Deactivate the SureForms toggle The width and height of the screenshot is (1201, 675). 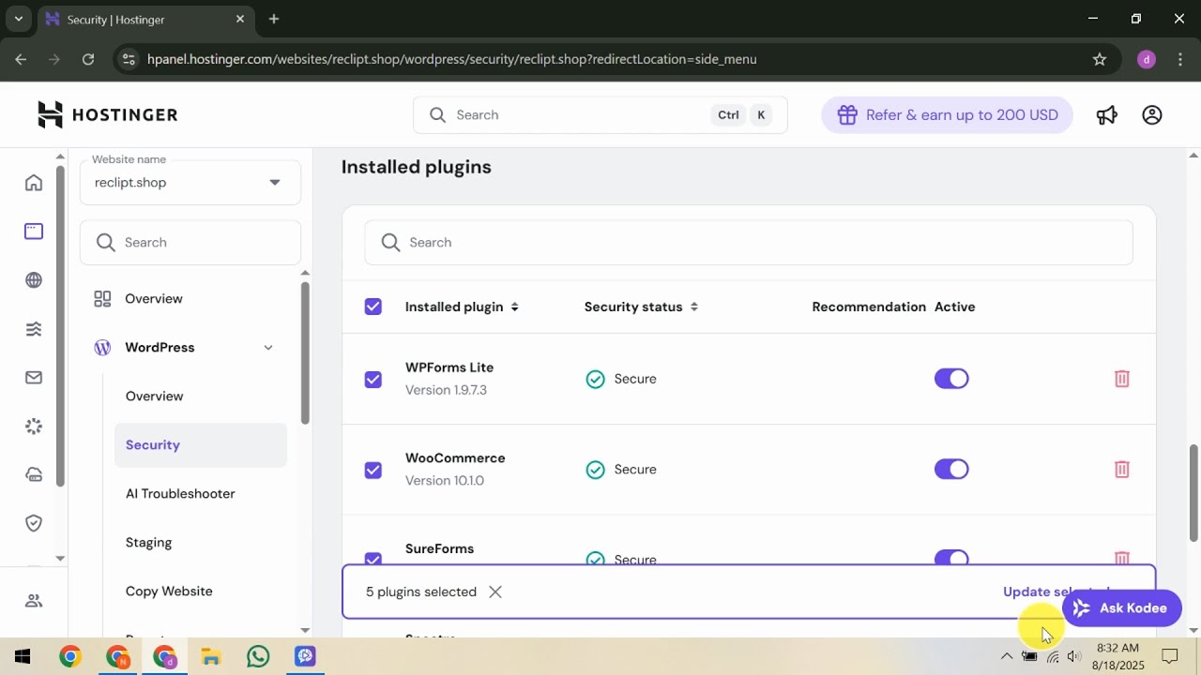[951, 559]
